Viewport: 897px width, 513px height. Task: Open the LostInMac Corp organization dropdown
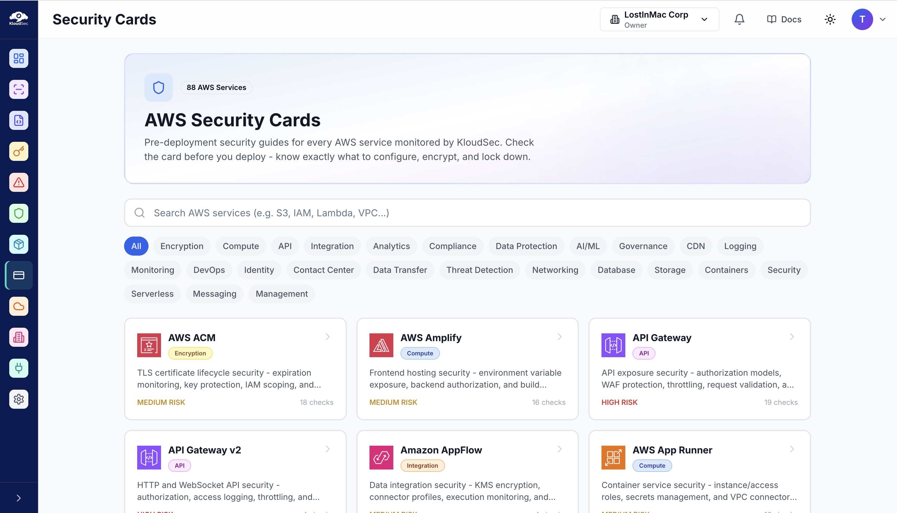tap(659, 19)
